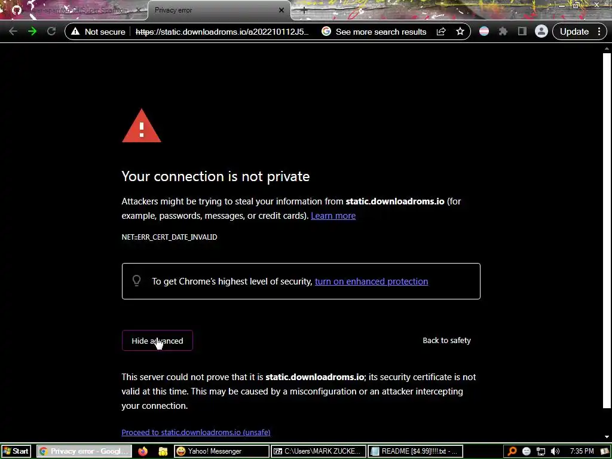This screenshot has width=612, height=459.
Task: Go back using the browser back arrow
Action: click(x=13, y=32)
